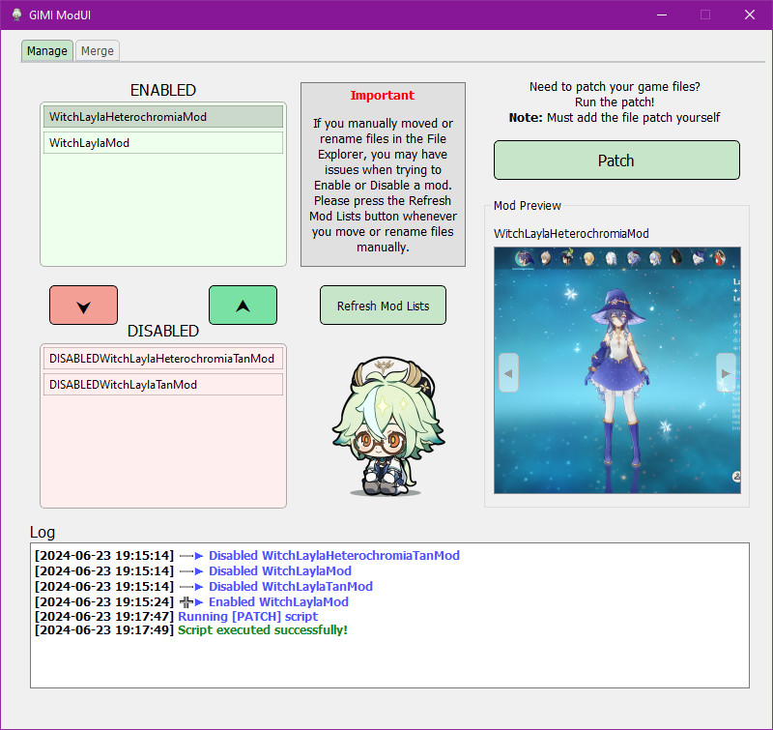Click the Layla character preview picture

(x=616, y=372)
